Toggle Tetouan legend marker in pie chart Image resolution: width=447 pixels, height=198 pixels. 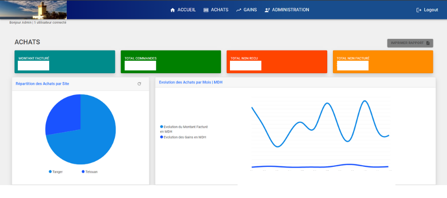tap(83, 171)
